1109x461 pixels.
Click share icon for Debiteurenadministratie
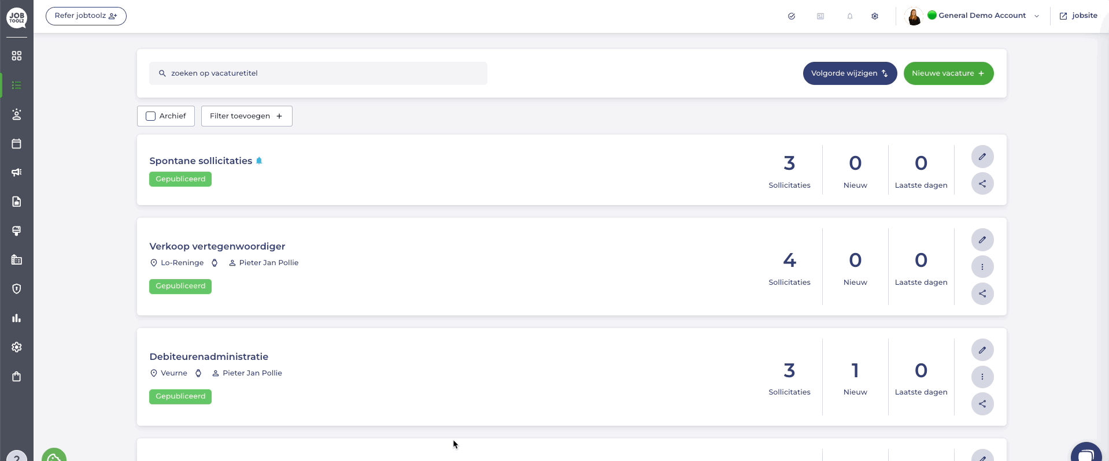(982, 404)
